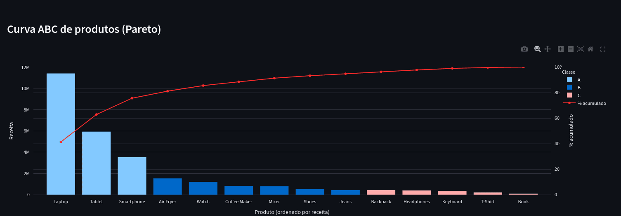The image size is (621, 216).
Task: Click the cumulative line point above Backpack
Action: click(381, 72)
